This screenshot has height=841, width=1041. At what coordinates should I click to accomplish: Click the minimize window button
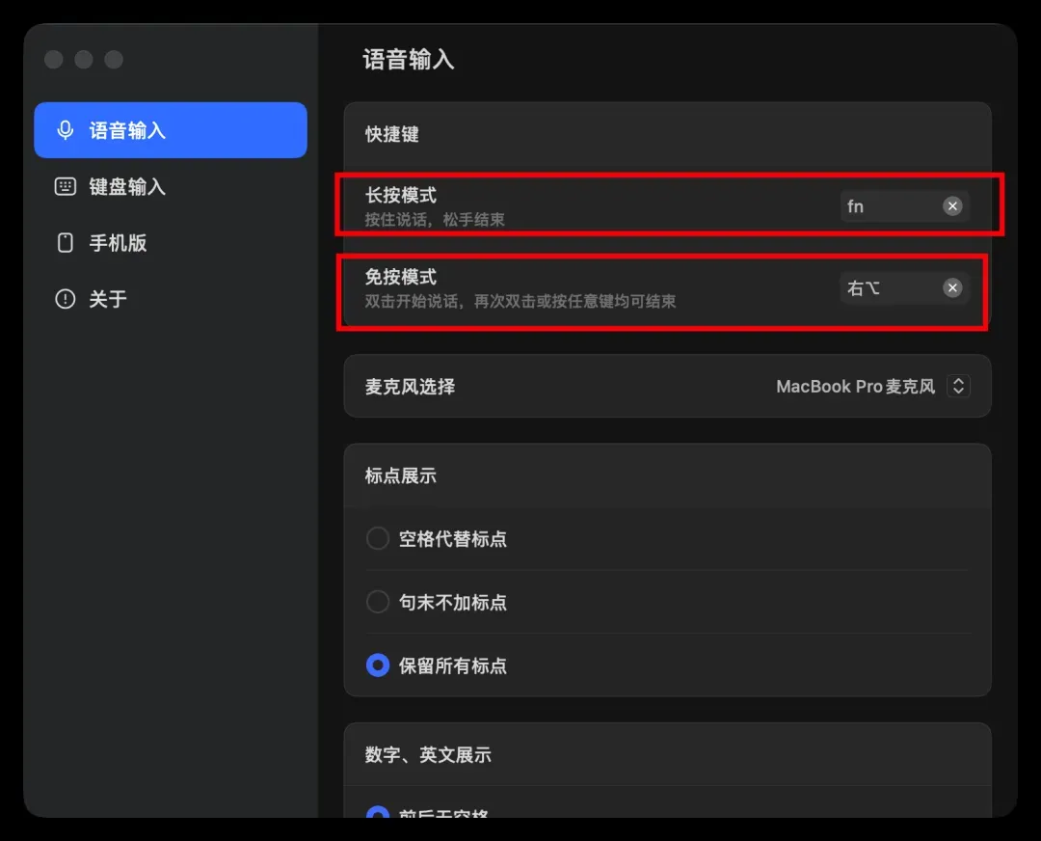tap(84, 59)
